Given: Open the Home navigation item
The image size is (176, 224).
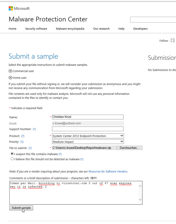Looking at the screenshot, I should [13, 29].
